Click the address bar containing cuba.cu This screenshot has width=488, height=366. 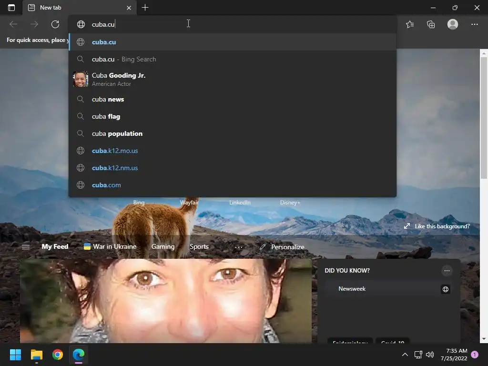click(232, 24)
